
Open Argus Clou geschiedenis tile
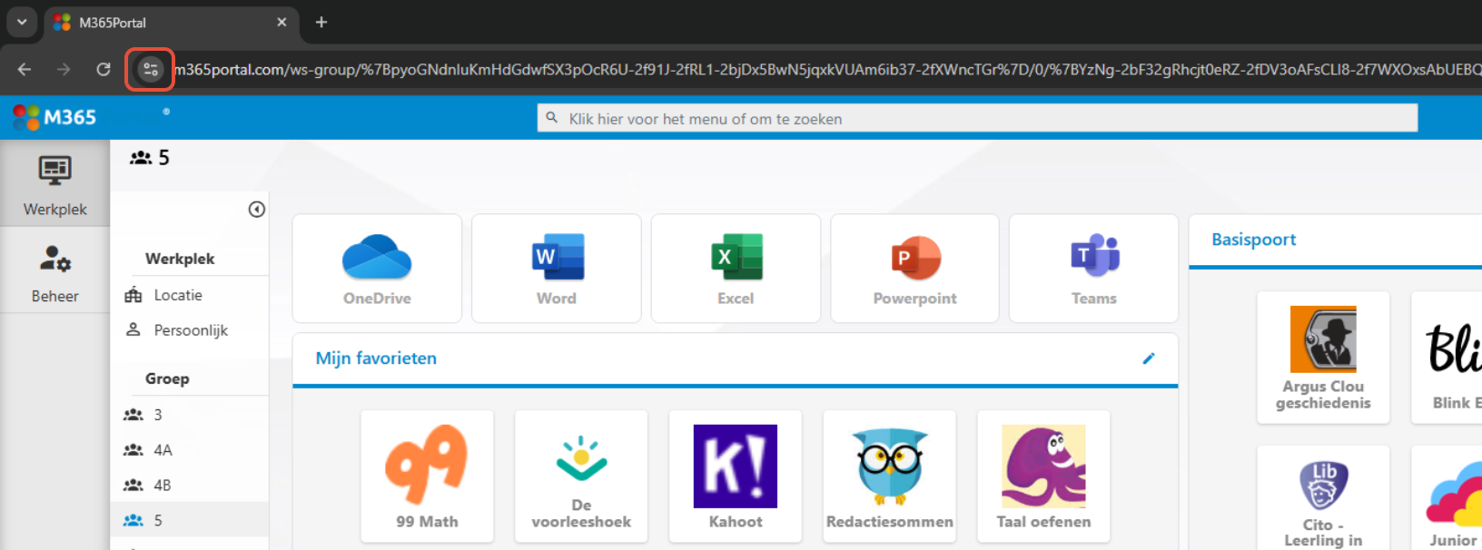pos(1323,358)
